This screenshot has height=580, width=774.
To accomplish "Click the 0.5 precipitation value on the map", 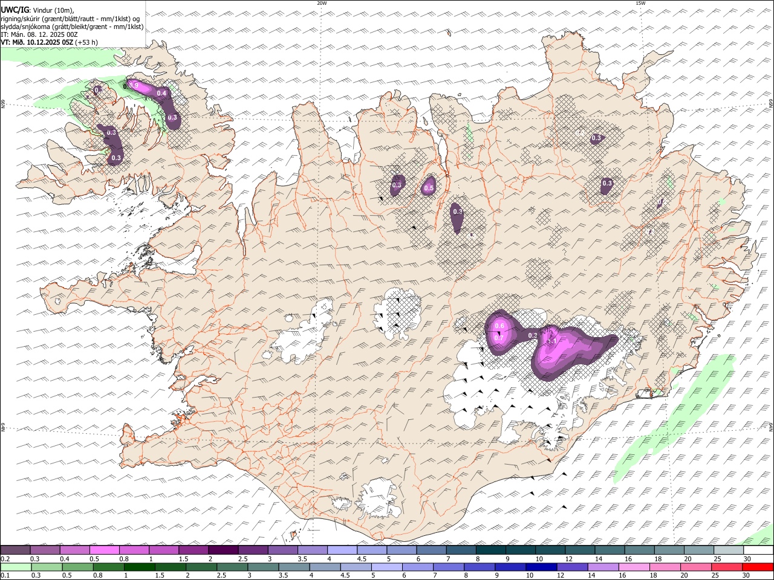I will pyautogui.click(x=429, y=188).
